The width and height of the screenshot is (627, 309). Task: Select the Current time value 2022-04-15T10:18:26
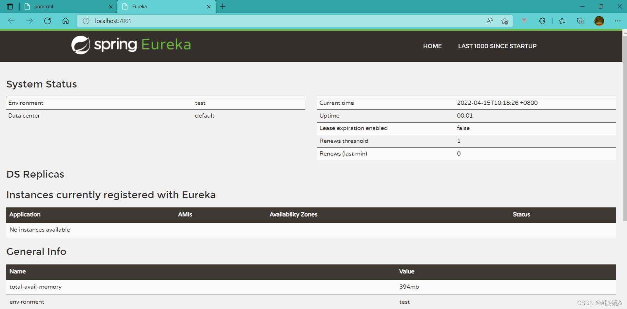(497, 103)
